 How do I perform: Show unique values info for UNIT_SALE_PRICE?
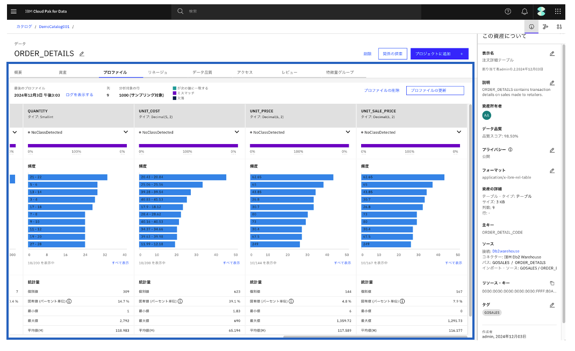click(x=402, y=301)
